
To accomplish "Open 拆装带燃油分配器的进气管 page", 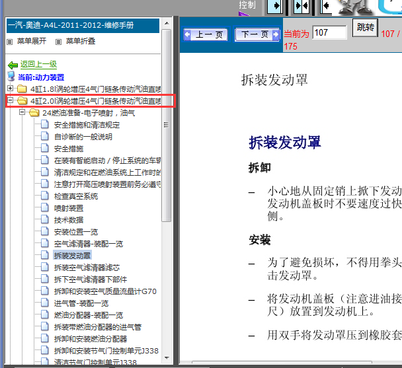I will pyautogui.click(x=98, y=327).
